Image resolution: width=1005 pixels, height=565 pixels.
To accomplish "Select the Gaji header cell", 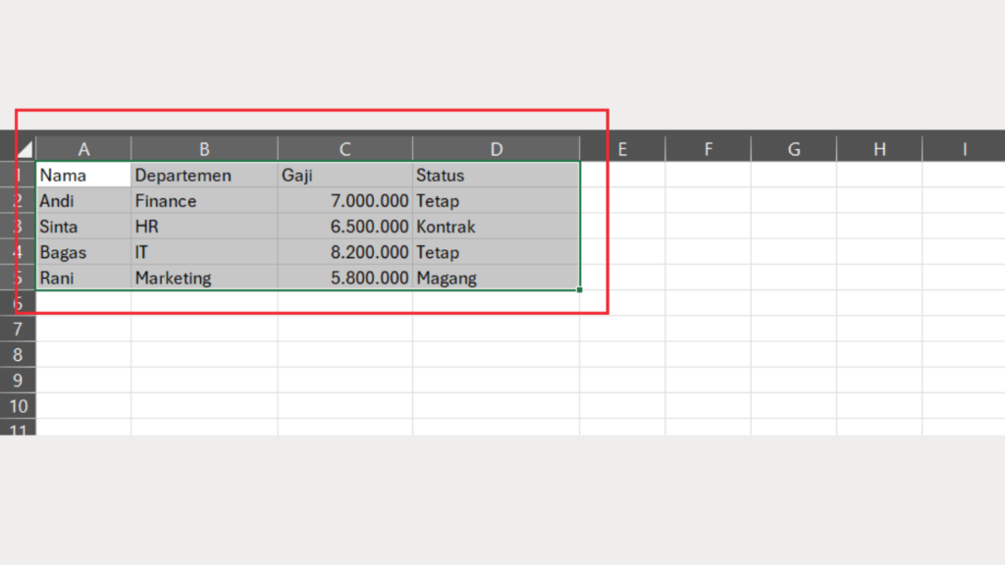I will (x=344, y=176).
